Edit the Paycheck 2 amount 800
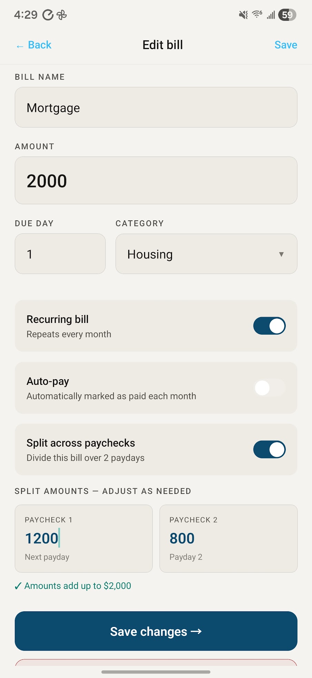The height and width of the screenshot is (678, 312). (228, 538)
